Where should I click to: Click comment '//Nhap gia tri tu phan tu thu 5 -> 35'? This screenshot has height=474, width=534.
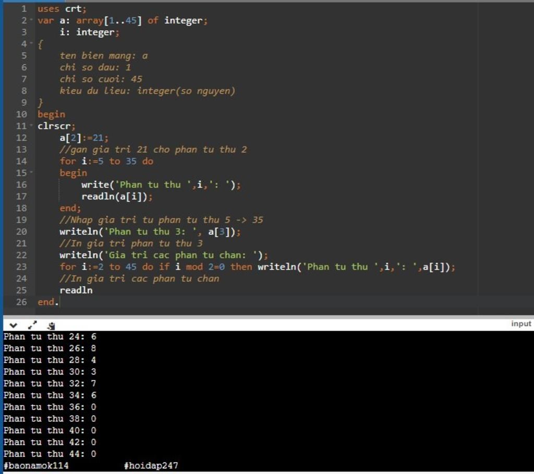(x=162, y=220)
